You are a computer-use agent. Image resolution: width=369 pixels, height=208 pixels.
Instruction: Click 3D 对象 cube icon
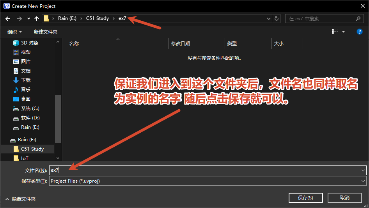pyautogui.click(x=16, y=43)
